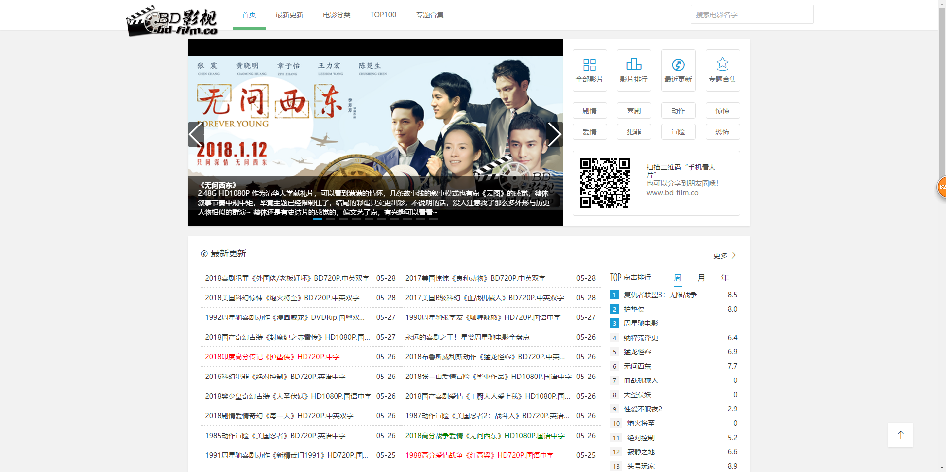Open the red 护垫侠 HD720P link
This screenshot has width=946, height=472.
pos(272,357)
